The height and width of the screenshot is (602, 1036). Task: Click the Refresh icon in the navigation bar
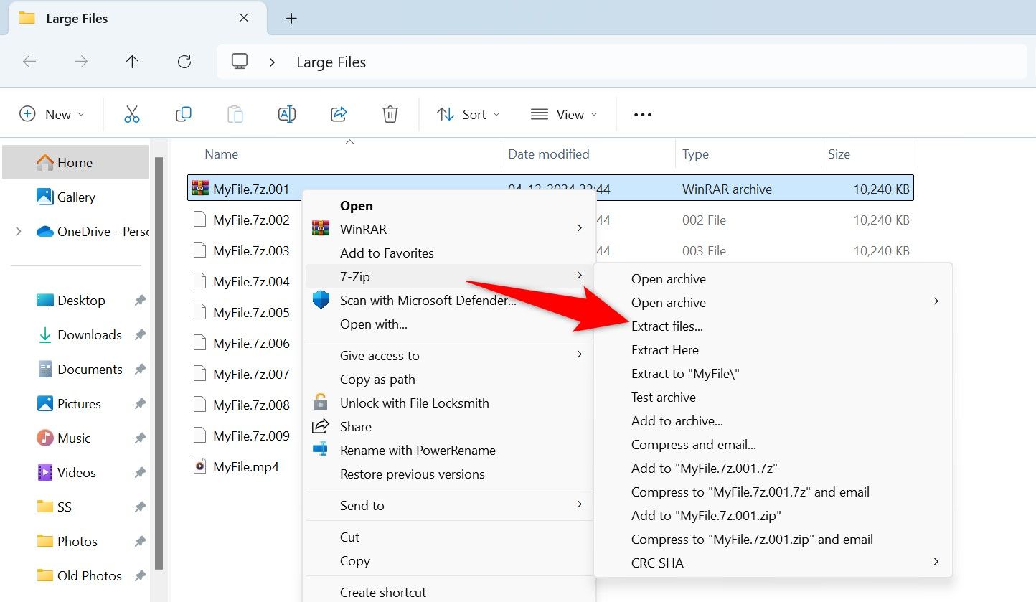(x=184, y=62)
